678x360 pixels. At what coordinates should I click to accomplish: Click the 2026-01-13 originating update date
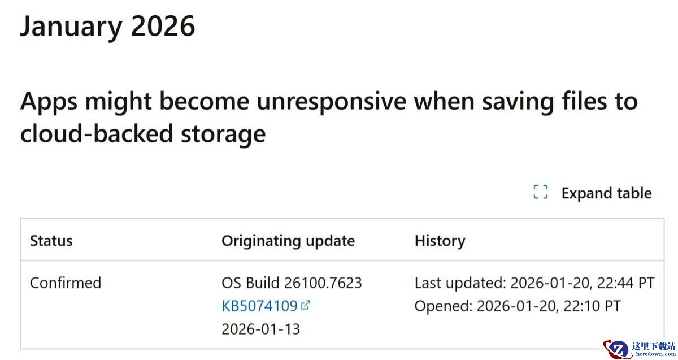[260, 329]
